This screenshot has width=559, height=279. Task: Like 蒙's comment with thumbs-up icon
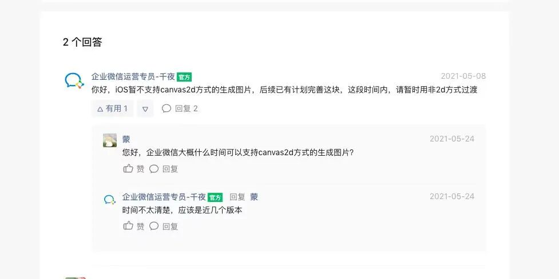pos(128,168)
